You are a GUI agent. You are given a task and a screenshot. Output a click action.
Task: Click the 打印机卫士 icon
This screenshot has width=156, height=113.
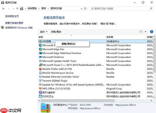40,96
